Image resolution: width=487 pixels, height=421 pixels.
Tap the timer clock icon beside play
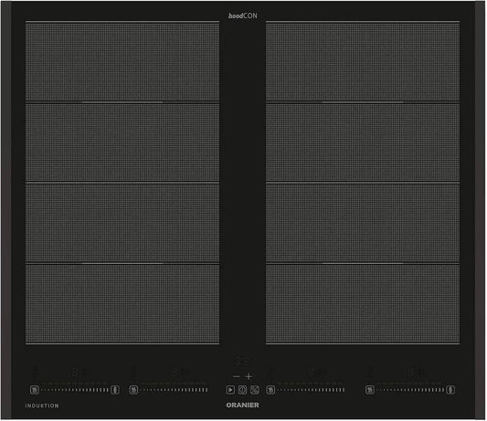(242, 390)
